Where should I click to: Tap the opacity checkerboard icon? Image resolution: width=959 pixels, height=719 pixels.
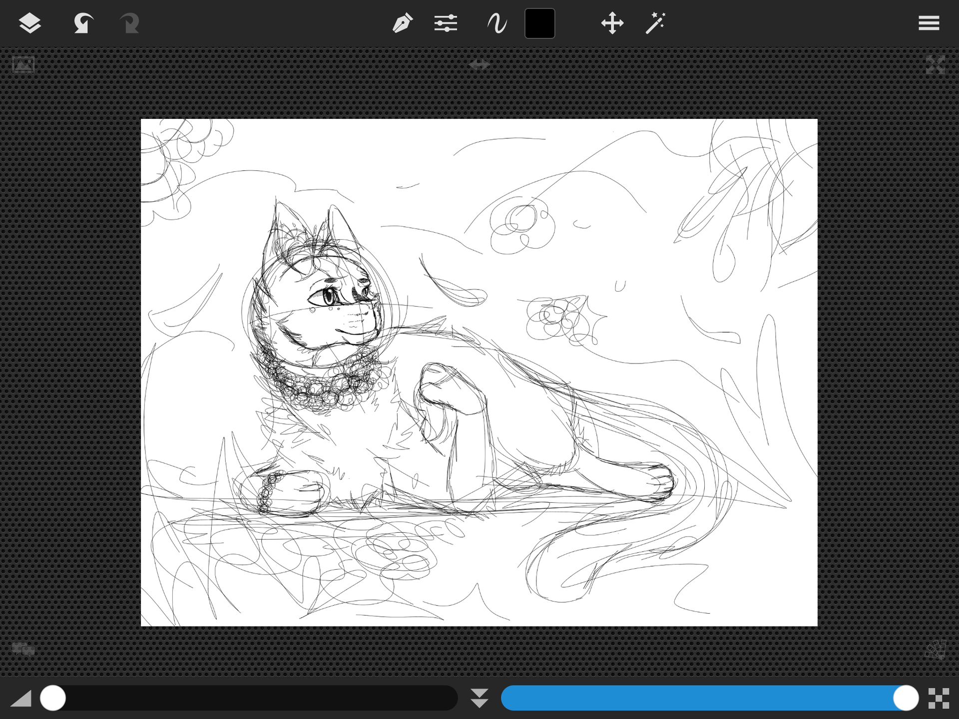click(x=939, y=698)
